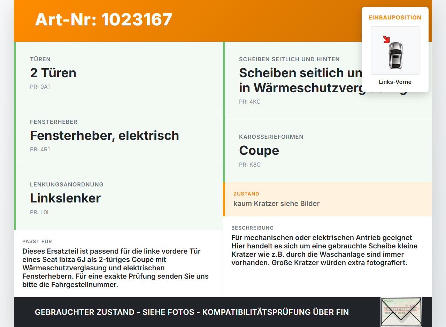Expand the "SCHEIBEN SEITLICH UND HINTEN" section

289,59
